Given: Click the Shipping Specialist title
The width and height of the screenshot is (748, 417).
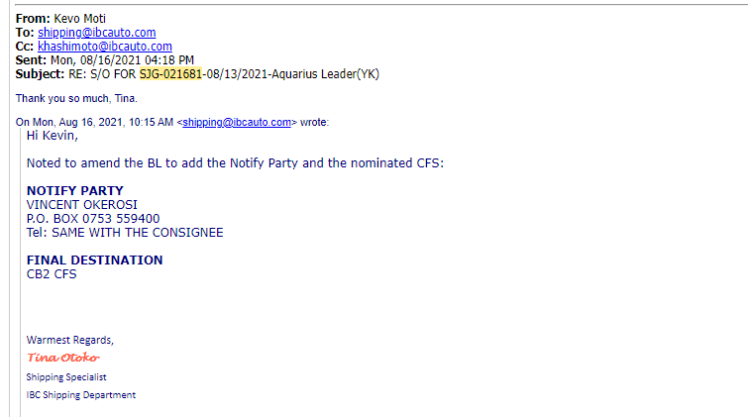Looking at the screenshot, I should click(x=66, y=377).
